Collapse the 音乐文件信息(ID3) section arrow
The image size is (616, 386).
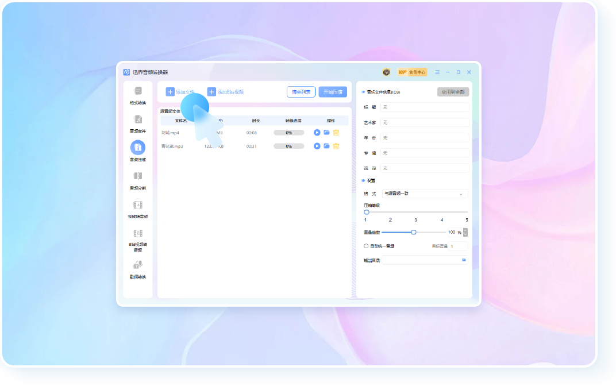pos(363,92)
